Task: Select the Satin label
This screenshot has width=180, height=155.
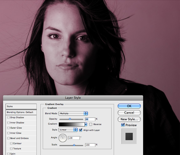Action: coord(13,154)
